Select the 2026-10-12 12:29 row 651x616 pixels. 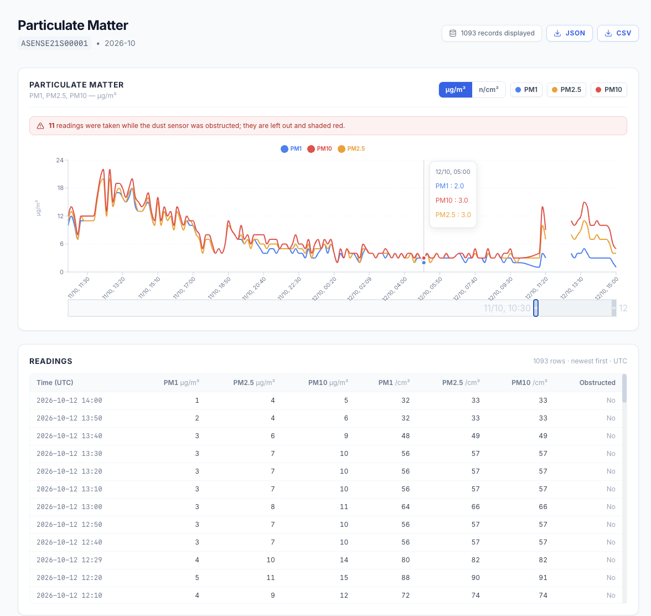pyautogui.click(x=326, y=560)
